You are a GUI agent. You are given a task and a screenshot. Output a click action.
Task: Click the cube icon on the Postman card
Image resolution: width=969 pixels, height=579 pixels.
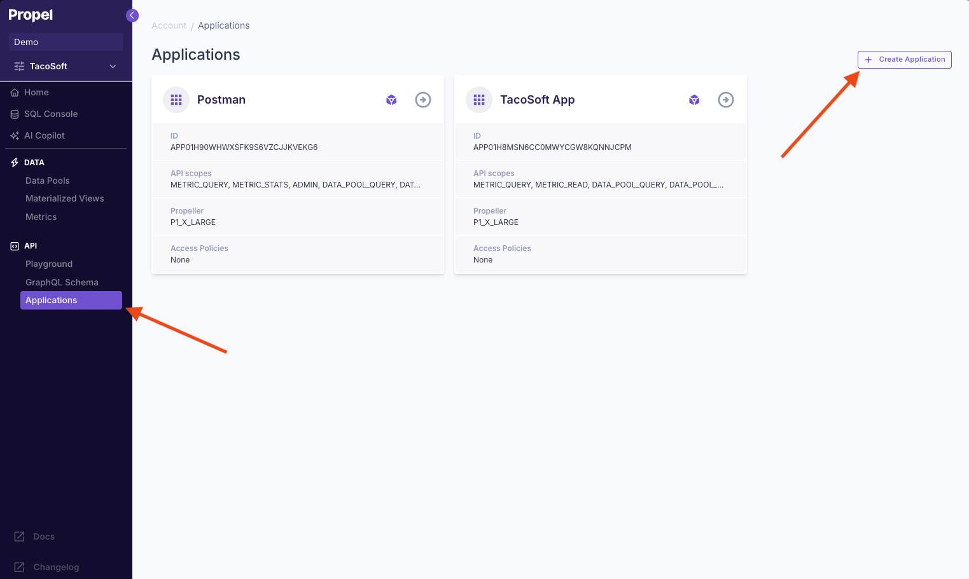click(391, 100)
